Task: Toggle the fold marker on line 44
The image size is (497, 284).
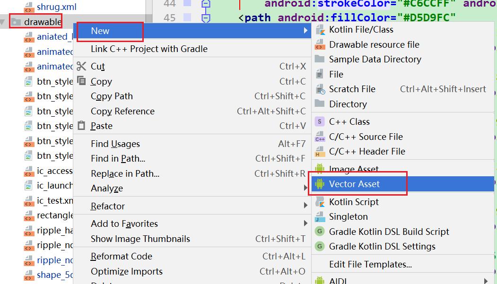Action: tap(206, 4)
